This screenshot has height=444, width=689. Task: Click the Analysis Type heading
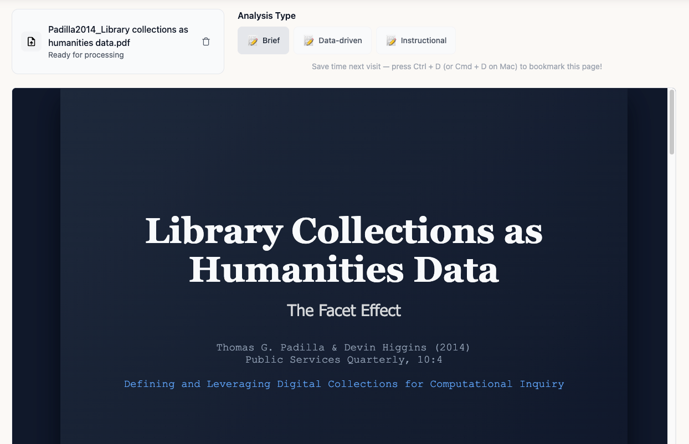(x=266, y=16)
